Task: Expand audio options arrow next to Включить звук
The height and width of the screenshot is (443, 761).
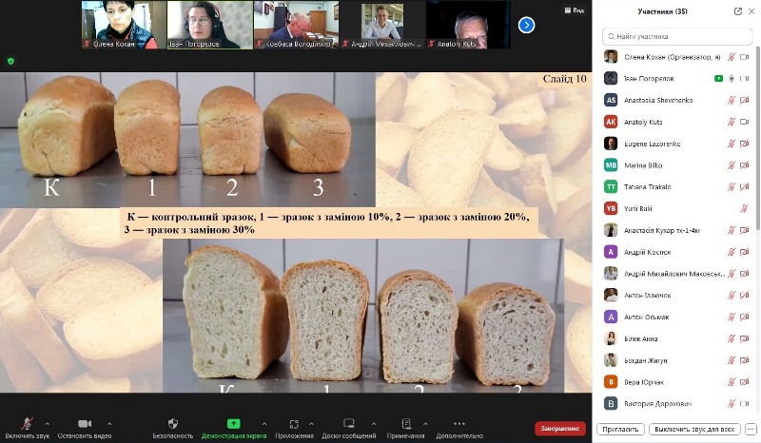Action: (x=47, y=424)
